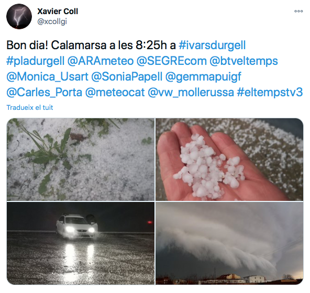Open the shelf cloud storm photo
Viewport: 310px width, 293px height.
tap(229, 243)
